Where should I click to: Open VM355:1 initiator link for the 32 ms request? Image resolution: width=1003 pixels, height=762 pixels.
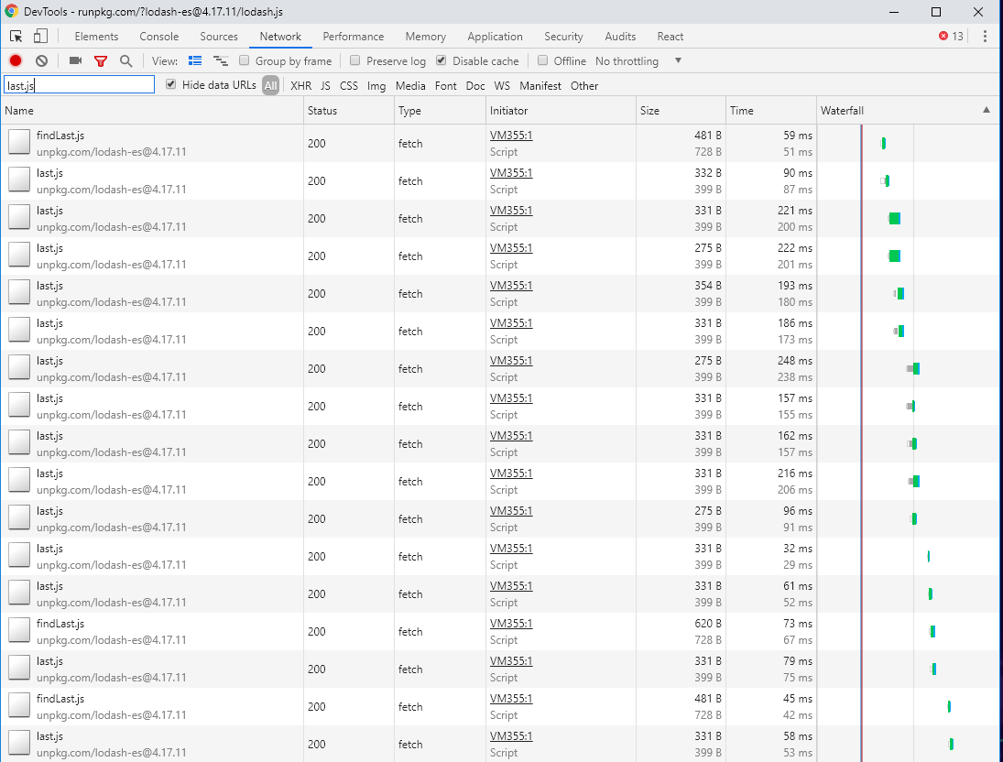[x=511, y=549]
